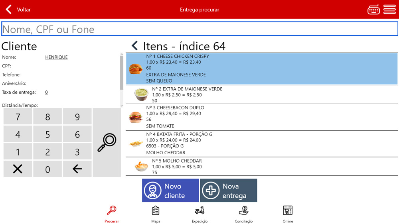
Task: Switch to the Expedição tab
Action: (199, 214)
